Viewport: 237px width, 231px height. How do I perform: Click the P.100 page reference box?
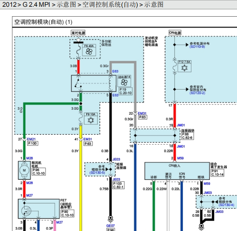(32, 143)
